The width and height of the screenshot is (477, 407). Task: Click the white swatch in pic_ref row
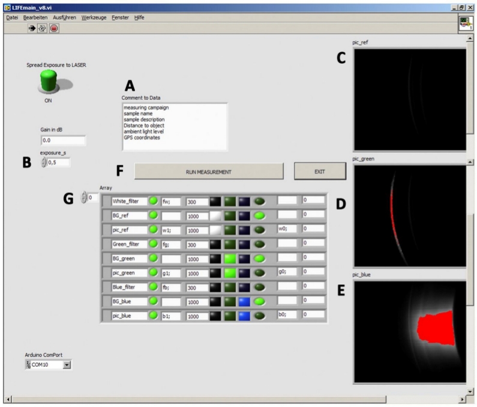pos(215,230)
